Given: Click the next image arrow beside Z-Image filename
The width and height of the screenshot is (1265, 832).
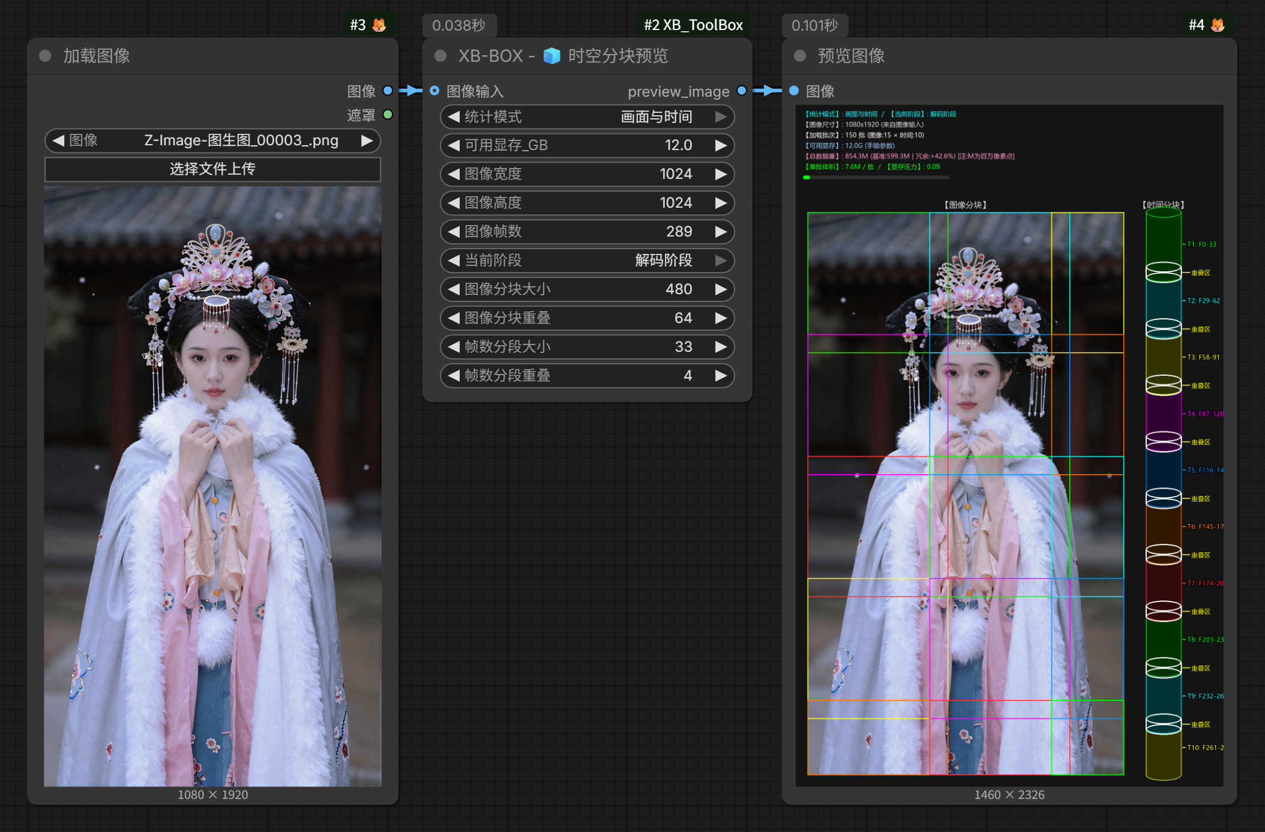Looking at the screenshot, I should (367, 140).
